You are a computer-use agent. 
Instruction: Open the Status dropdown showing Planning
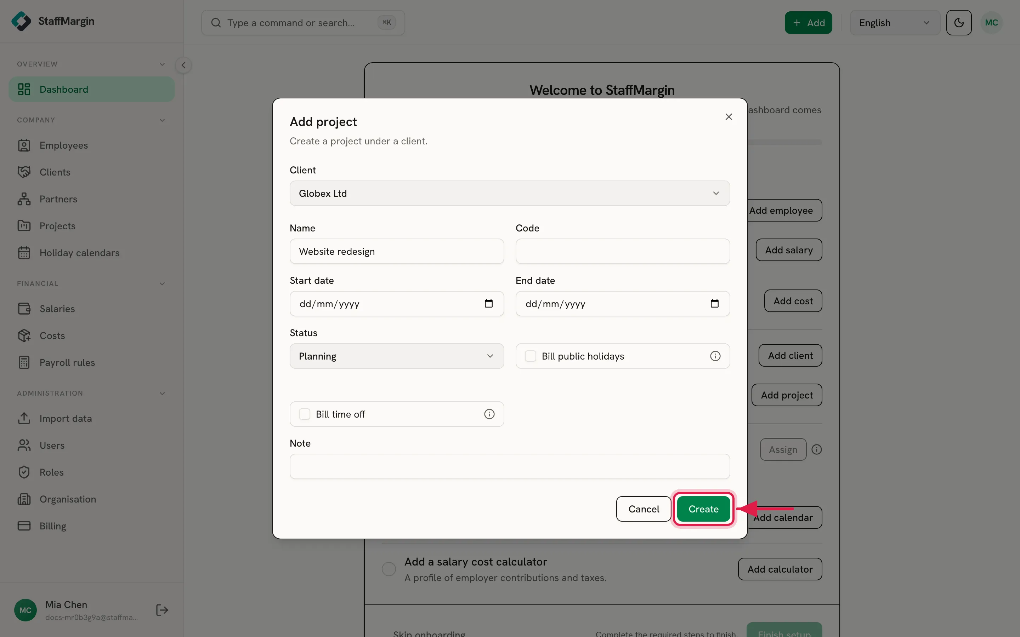coord(397,356)
